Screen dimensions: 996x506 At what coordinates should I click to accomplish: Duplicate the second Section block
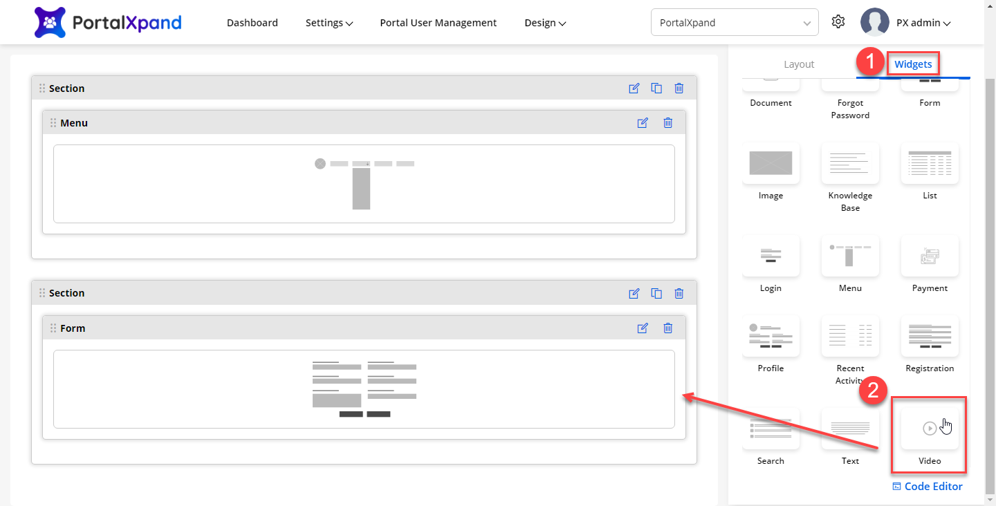click(656, 293)
